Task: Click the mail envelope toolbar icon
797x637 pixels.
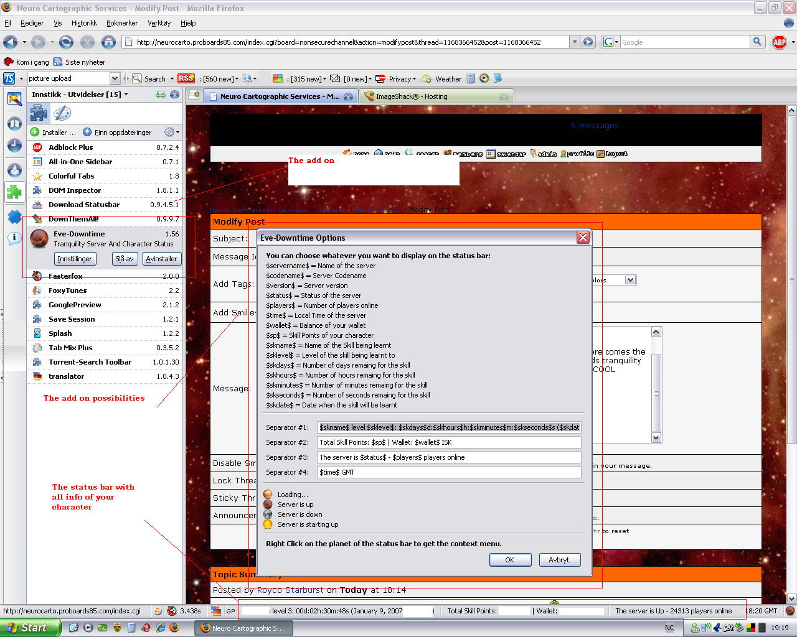Action: [335, 78]
